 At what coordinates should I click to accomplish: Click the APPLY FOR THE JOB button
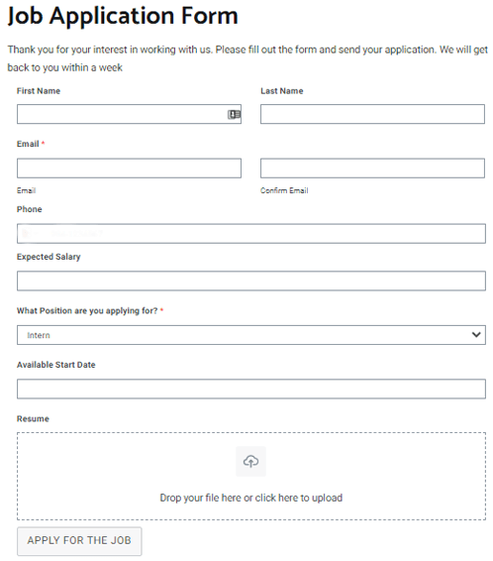79,541
